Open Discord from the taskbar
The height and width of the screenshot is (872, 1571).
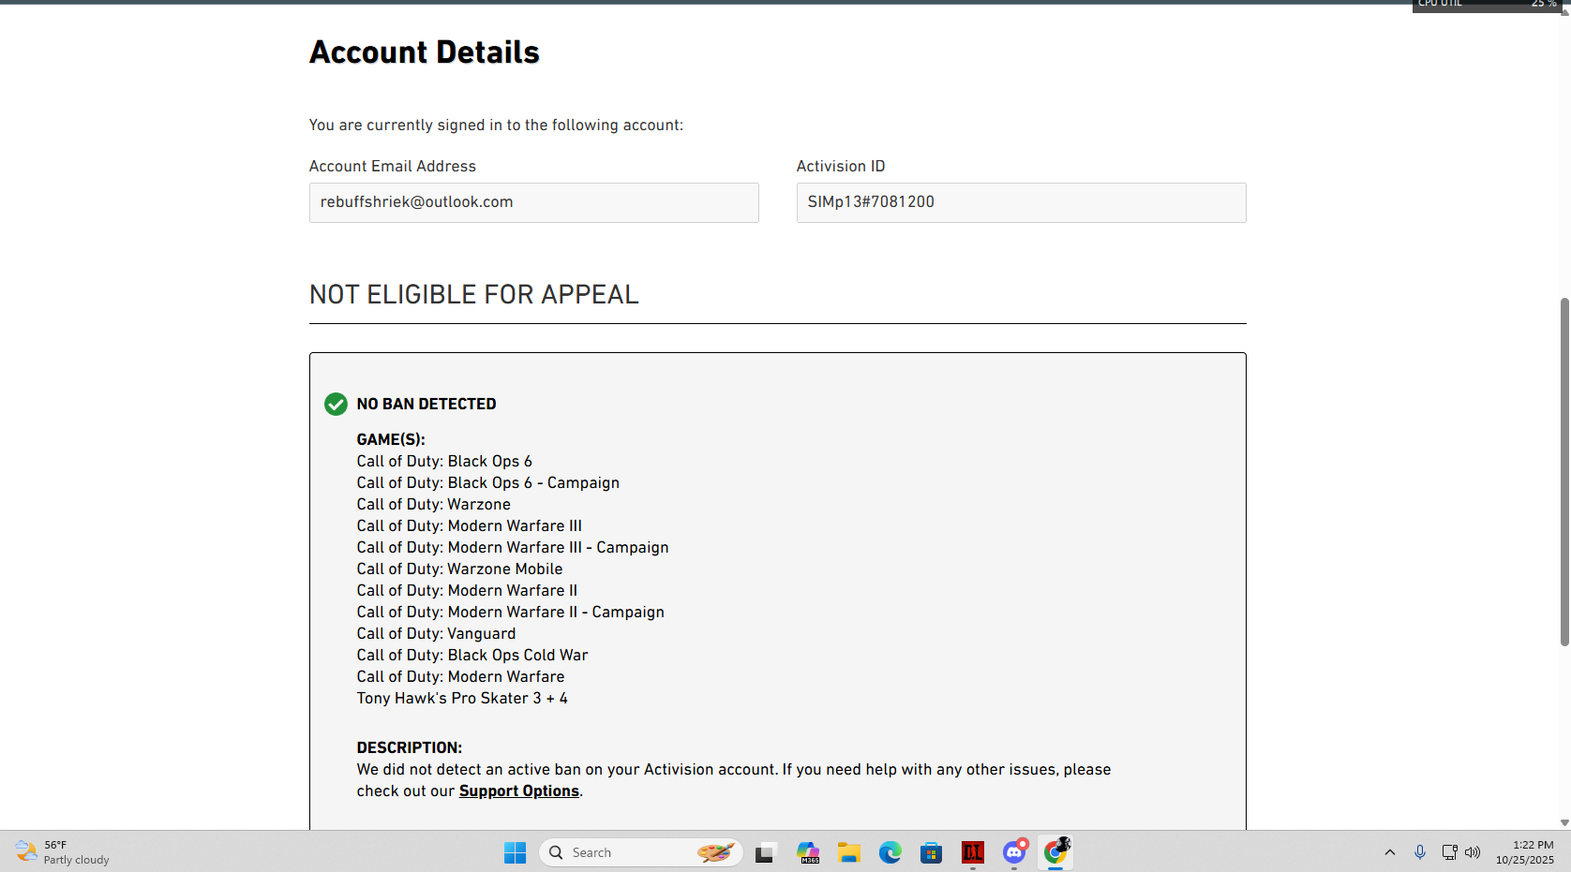[x=1014, y=852]
